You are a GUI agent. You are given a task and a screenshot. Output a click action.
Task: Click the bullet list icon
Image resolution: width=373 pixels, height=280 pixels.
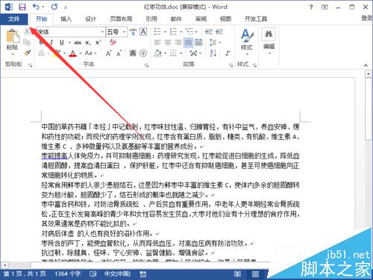click(157, 32)
